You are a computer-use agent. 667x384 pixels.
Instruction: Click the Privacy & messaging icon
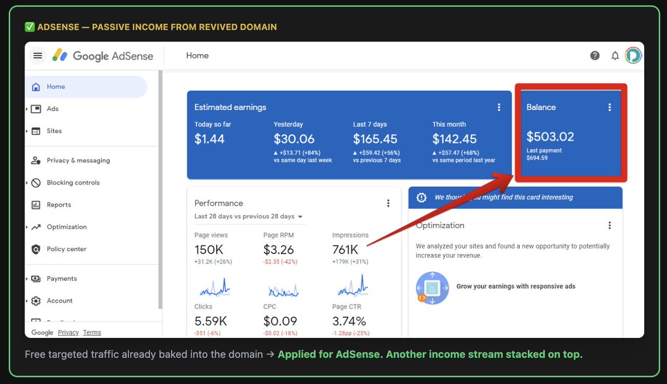tap(36, 161)
